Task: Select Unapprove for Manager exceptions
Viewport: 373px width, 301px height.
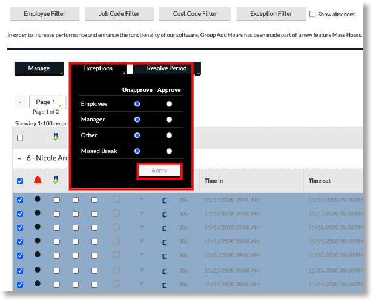Action: [137, 120]
